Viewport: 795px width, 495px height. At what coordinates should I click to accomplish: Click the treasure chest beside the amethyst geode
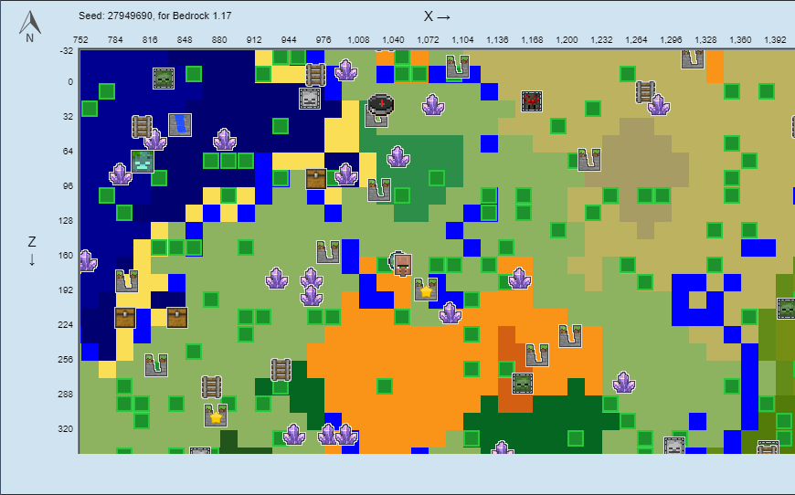click(x=316, y=178)
